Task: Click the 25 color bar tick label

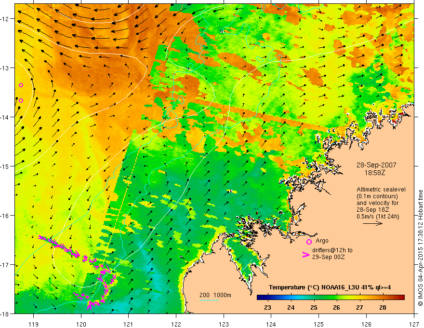Action: click(x=314, y=307)
